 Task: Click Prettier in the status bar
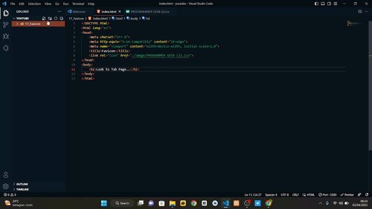(x=347, y=194)
